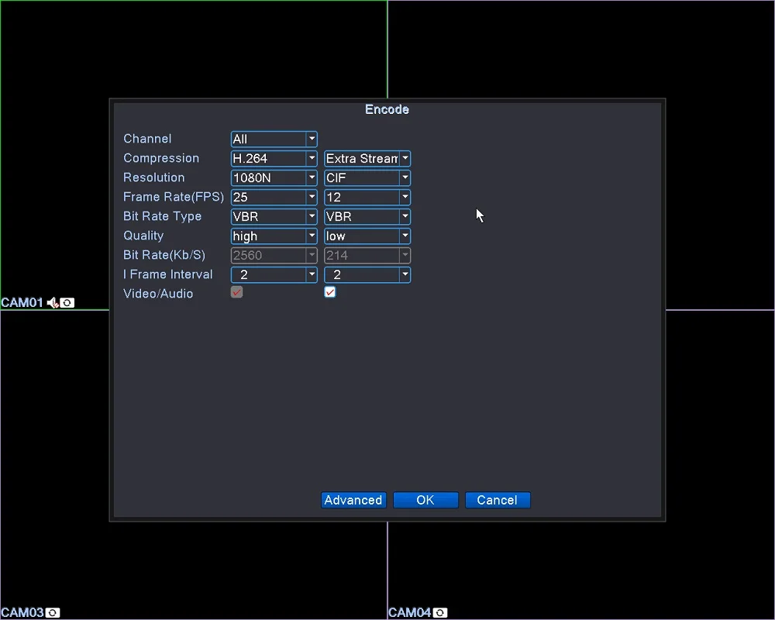Click the CAM01 channel label

(22, 302)
